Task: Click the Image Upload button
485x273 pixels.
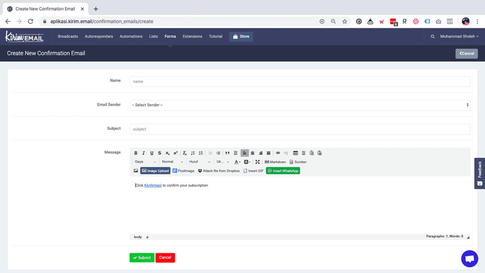Action: [155, 171]
